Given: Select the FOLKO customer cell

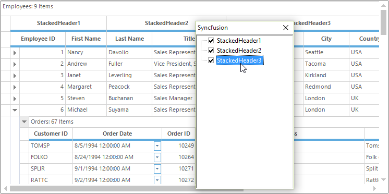Looking at the screenshot, I should pyautogui.click(x=51, y=157).
